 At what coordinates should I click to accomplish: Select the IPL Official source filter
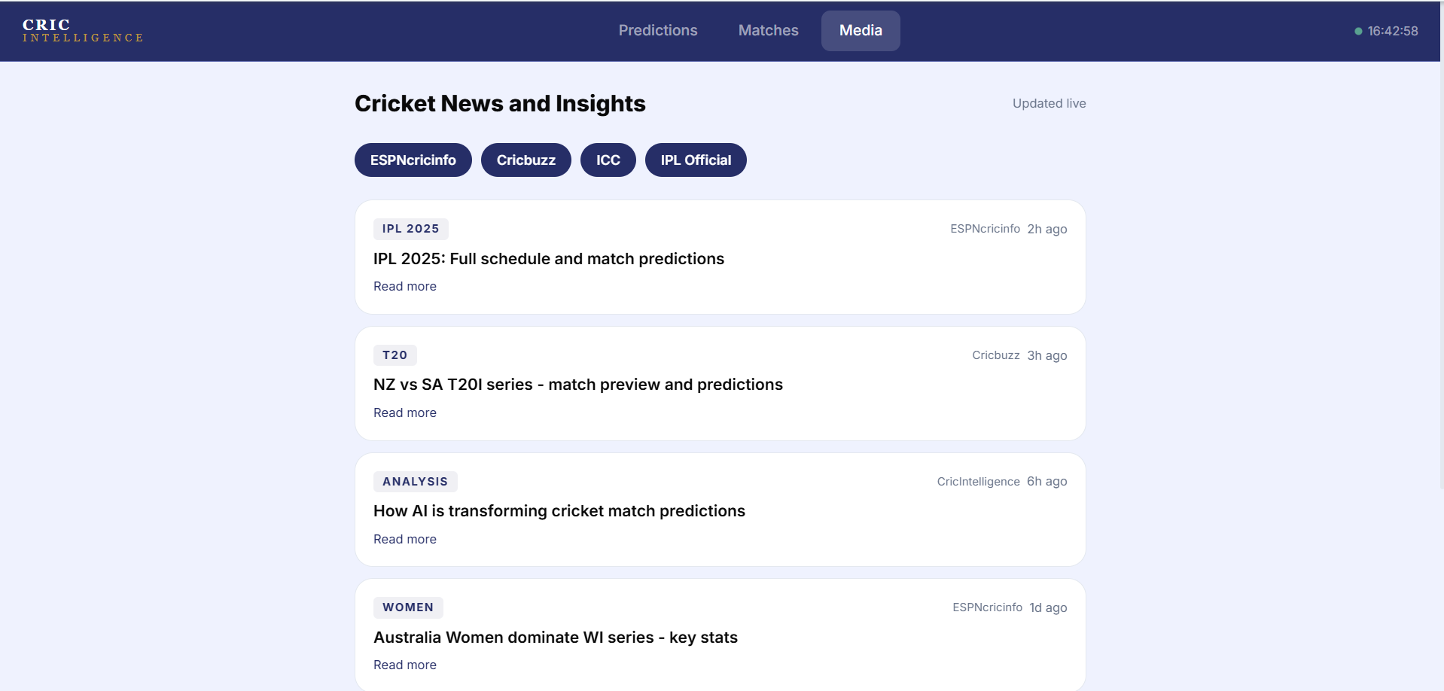[695, 160]
